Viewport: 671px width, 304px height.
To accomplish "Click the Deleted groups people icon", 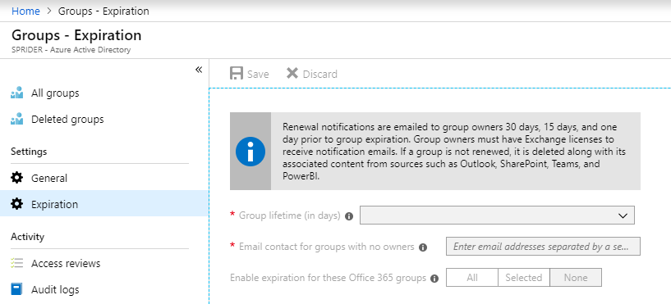I will coord(16,119).
